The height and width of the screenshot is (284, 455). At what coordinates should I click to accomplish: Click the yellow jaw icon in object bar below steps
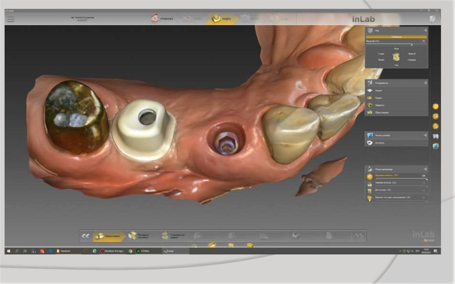(212, 245)
